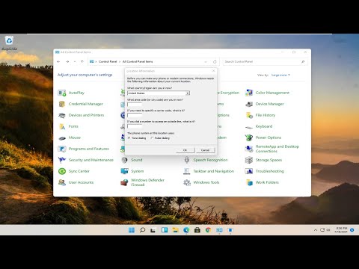
Task: Click Control Panel breadcrumb in address bar
Action: point(108,61)
